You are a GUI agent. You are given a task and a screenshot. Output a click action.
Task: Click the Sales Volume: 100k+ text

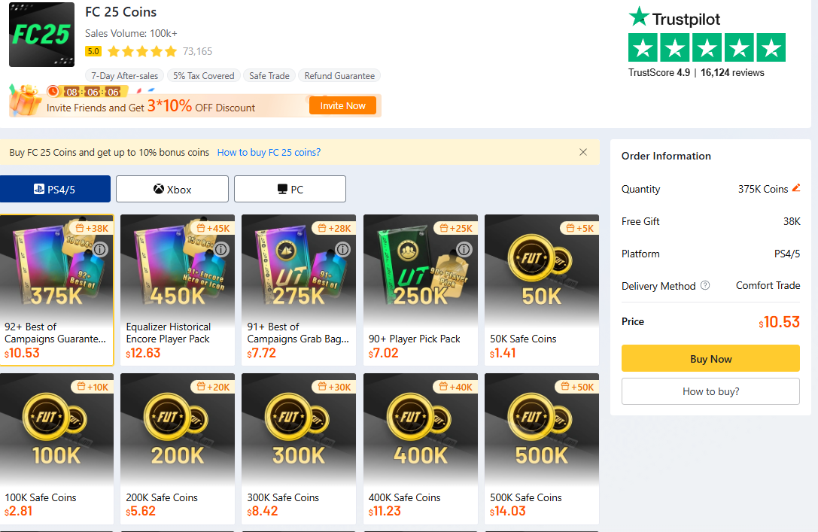[x=131, y=33]
